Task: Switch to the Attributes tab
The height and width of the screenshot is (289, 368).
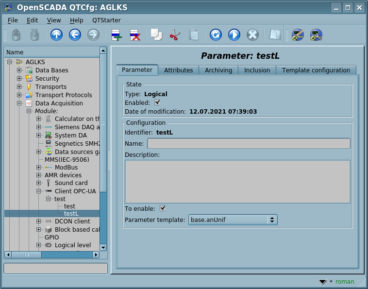Action: [x=178, y=70]
